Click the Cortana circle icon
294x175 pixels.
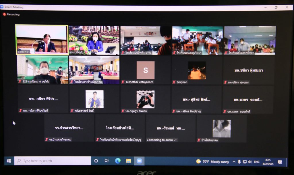pyautogui.click(x=96, y=161)
